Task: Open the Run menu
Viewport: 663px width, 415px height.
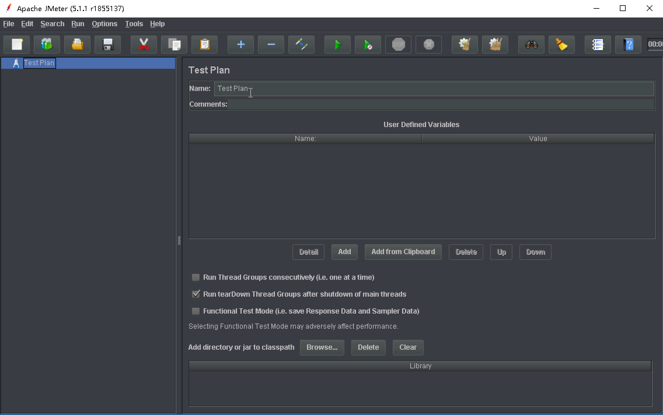Action: coord(77,23)
